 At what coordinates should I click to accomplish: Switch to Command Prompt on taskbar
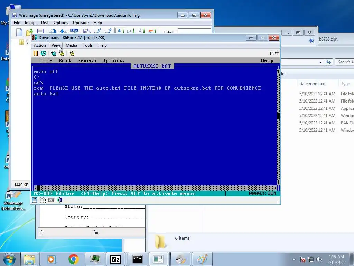click(x=138, y=259)
